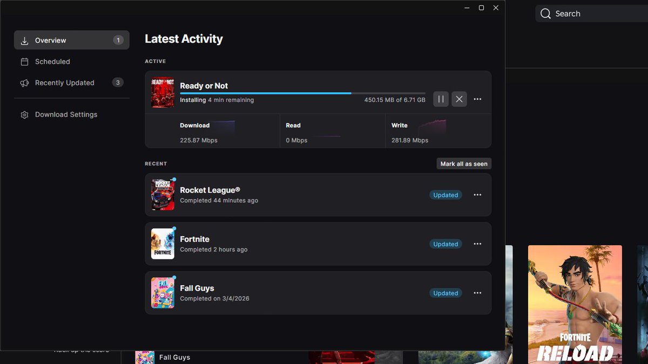Open Download Settings

72,114
